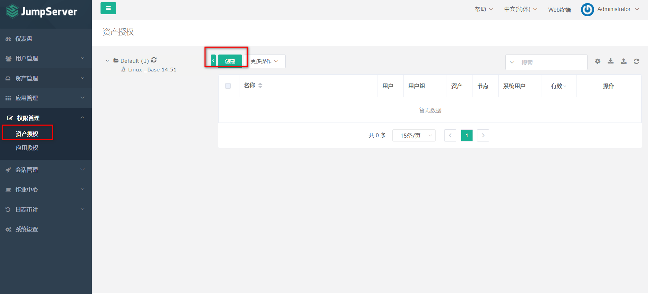Click the chevron beside 作业中心
This screenshot has width=648, height=294.
click(x=83, y=189)
